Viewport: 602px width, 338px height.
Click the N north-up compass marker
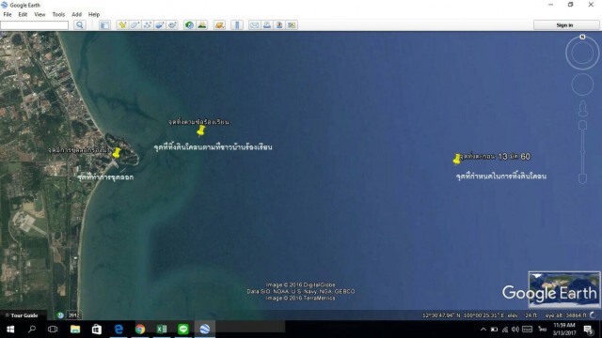pyautogui.click(x=582, y=37)
